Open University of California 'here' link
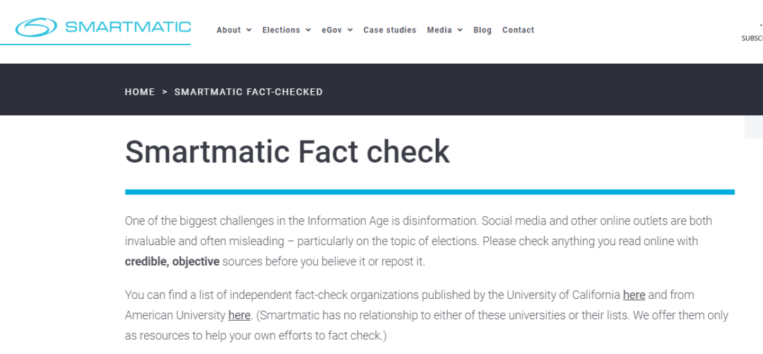The width and height of the screenshot is (763, 354). pyautogui.click(x=634, y=295)
